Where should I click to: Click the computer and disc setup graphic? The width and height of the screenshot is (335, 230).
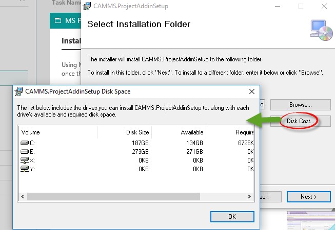(x=321, y=30)
